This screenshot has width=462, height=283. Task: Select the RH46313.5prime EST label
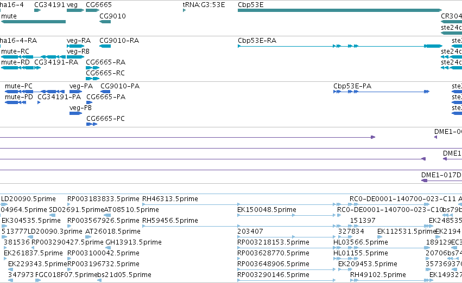[x=170, y=199]
